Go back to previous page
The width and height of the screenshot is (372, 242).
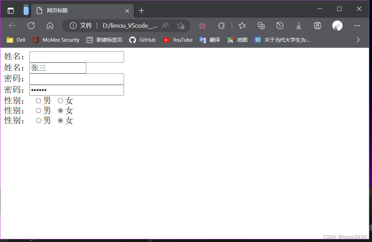click(x=12, y=26)
